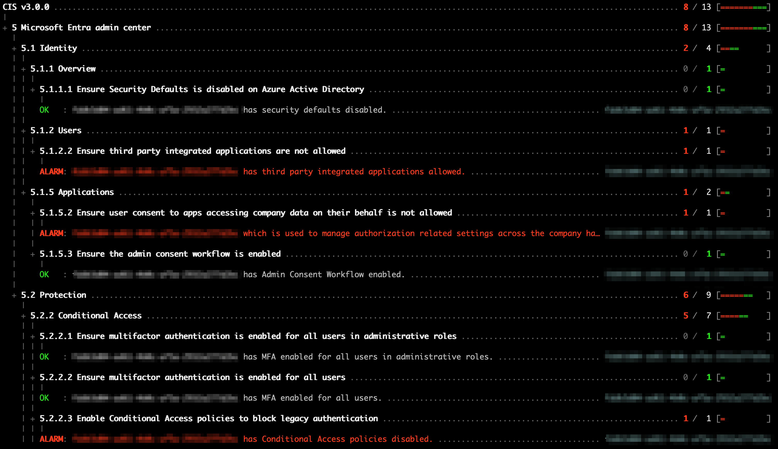This screenshot has width=778, height=449.
Task: Click the 5.1.5.2 user consent control title
Action: point(245,213)
